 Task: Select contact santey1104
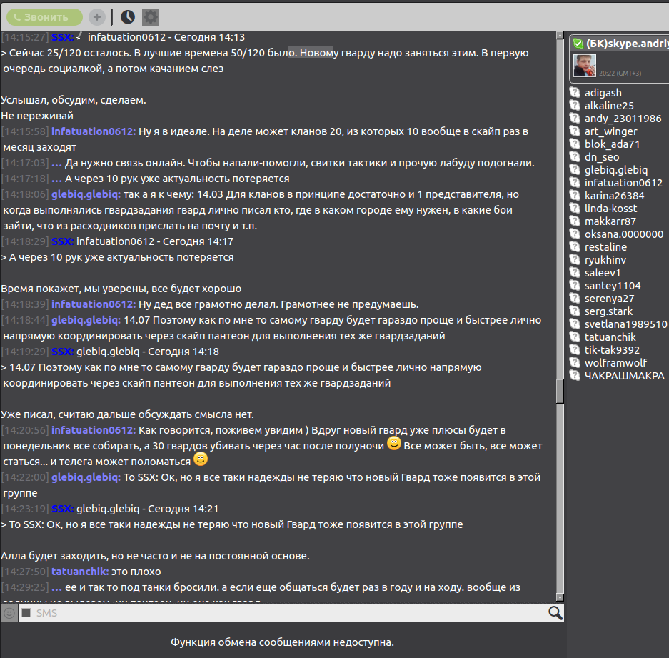(613, 286)
